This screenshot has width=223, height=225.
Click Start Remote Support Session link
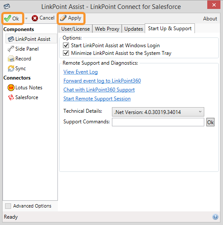[x=97, y=99]
